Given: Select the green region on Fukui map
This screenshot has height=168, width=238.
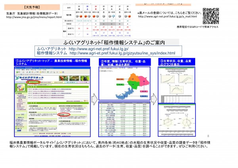Looking at the screenshot, I should point(133,85).
